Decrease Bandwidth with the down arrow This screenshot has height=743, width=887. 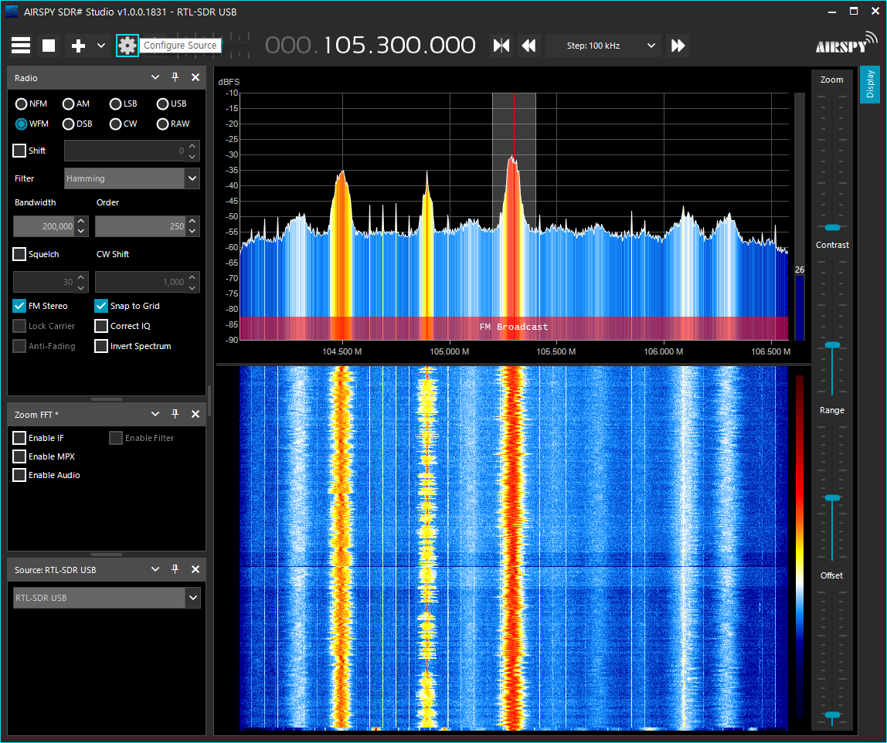click(81, 232)
